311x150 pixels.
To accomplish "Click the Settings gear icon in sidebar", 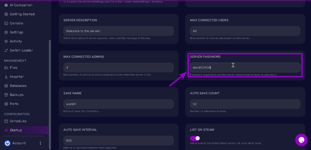I will pyautogui.click(x=6, y=32).
